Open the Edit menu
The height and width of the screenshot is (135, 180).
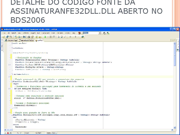pyautogui.click(x=8, y=33)
